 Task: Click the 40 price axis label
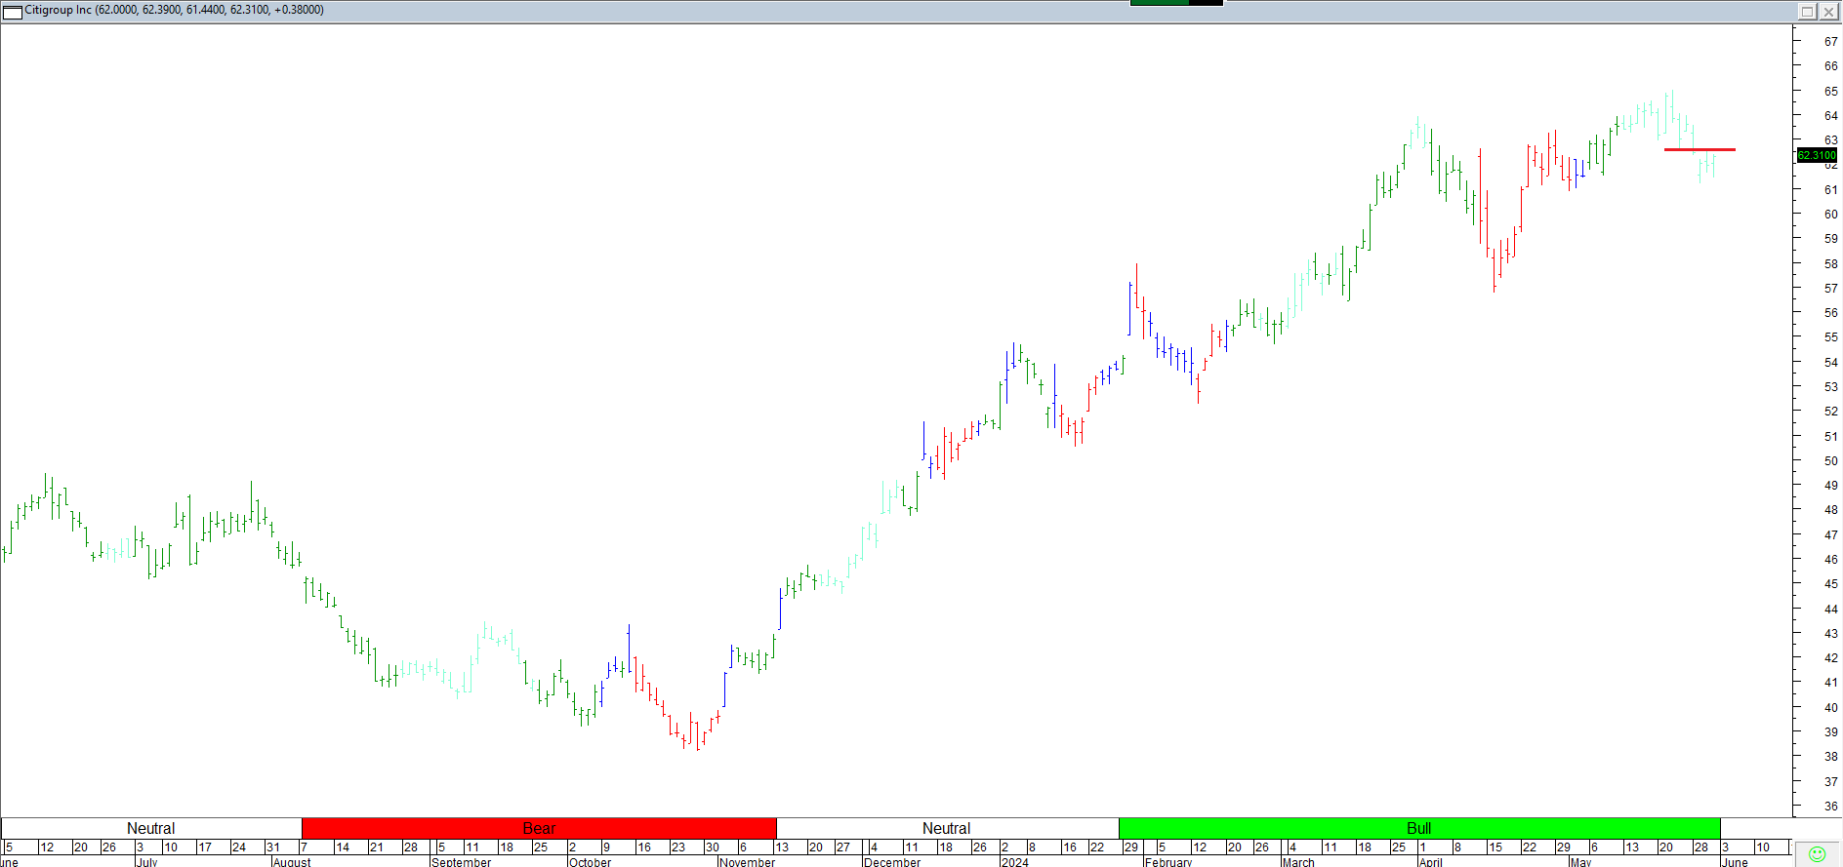(x=1830, y=708)
